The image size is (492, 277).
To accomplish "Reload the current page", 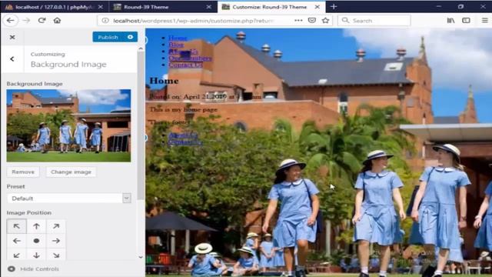I will pos(42,21).
